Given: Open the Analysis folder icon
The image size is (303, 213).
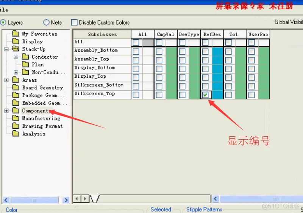Looking at the screenshot, I should pos(16,134).
